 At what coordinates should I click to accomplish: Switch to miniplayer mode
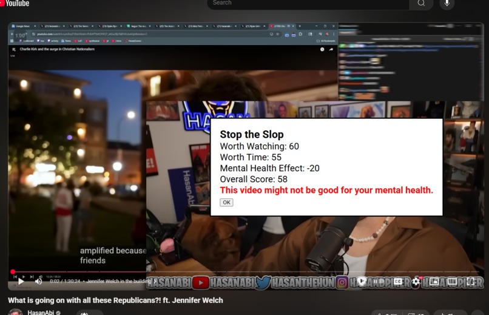(x=434, y=282)
